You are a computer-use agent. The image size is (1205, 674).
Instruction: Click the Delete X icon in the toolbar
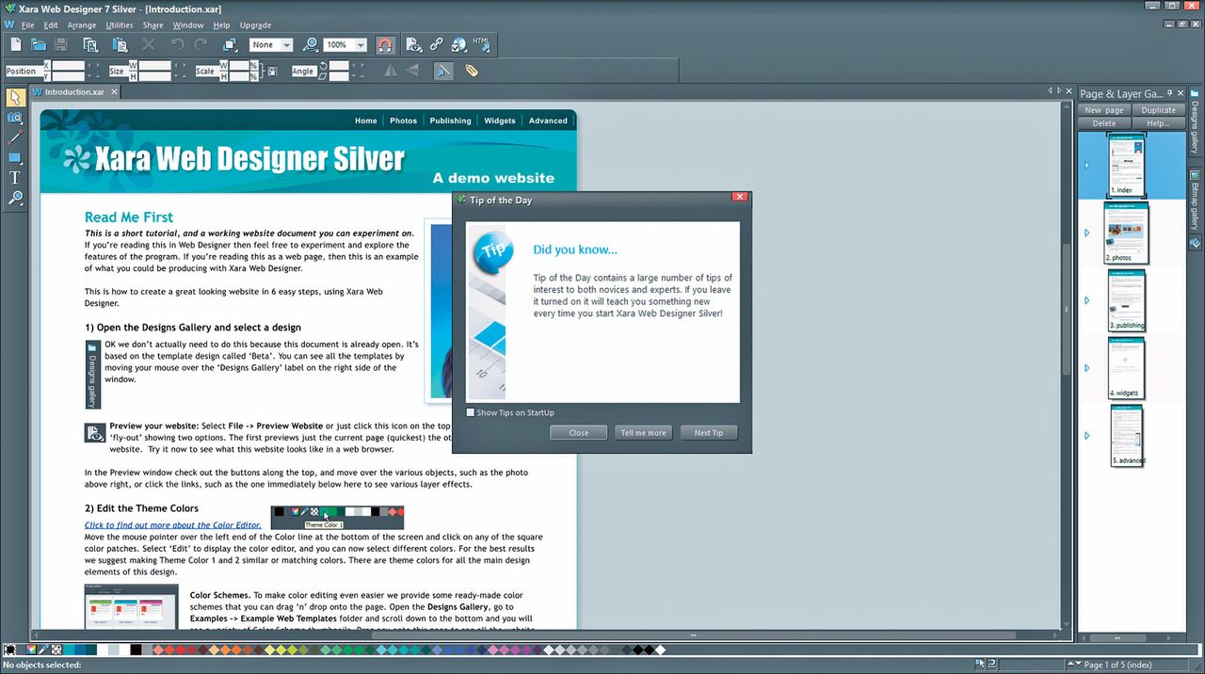[149, 44]
